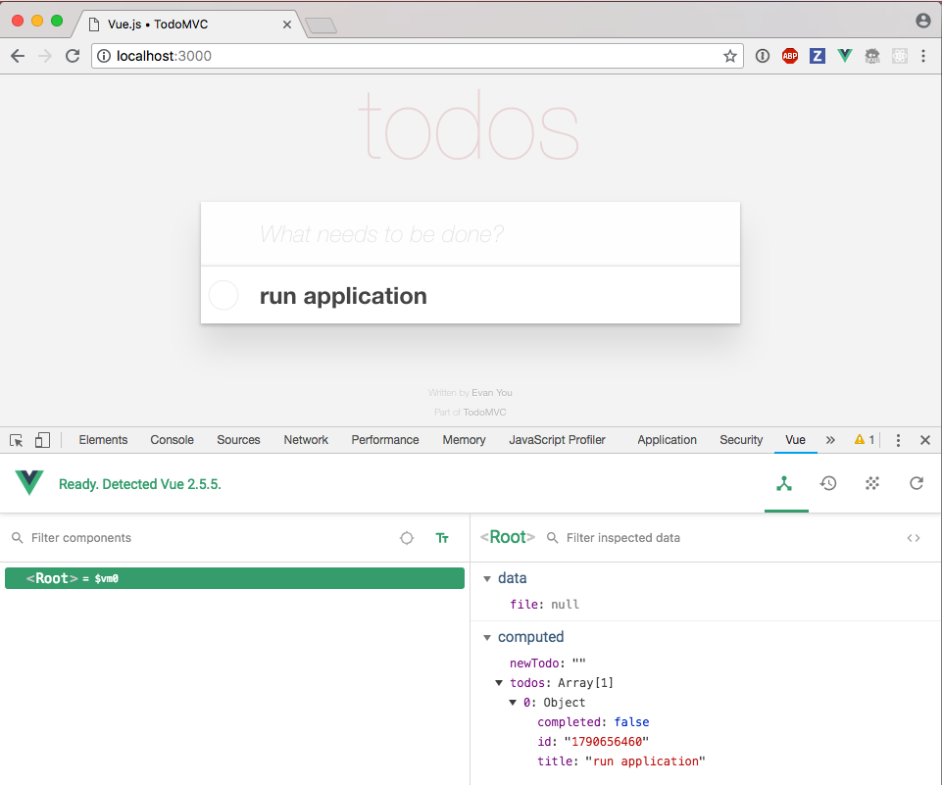Bookmark page with the star icon
Screen dimensions: 942x785
pyautogui.click(x=730, y=56)
